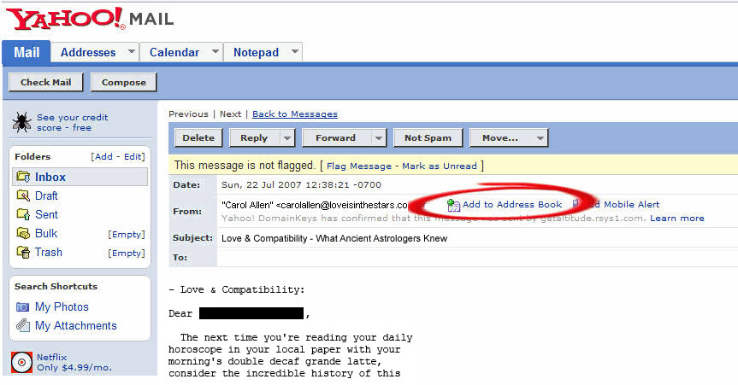738x385 pixels.
Task: Click Add folder link
Action: [103, 156]
